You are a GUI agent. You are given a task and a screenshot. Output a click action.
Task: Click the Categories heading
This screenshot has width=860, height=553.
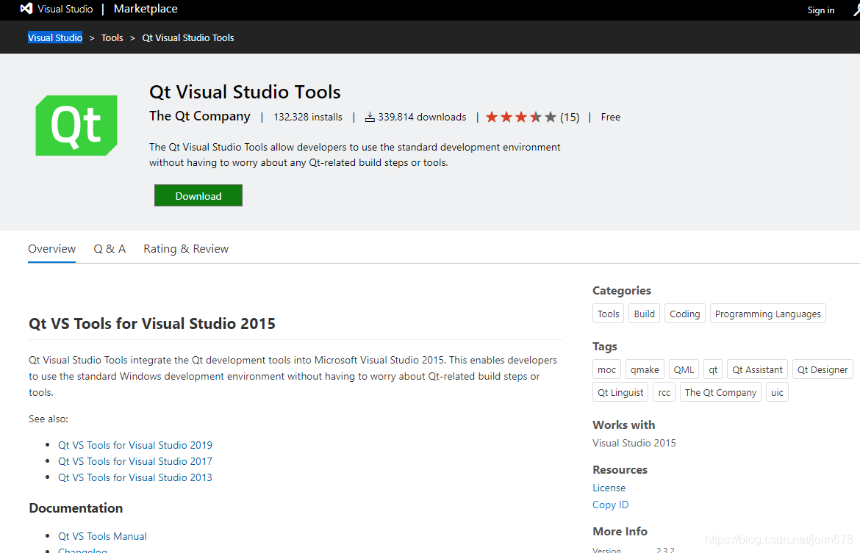621,291
